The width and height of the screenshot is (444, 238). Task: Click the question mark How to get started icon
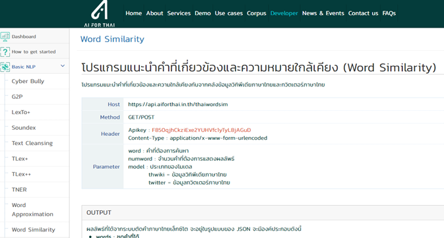[5, 52]
